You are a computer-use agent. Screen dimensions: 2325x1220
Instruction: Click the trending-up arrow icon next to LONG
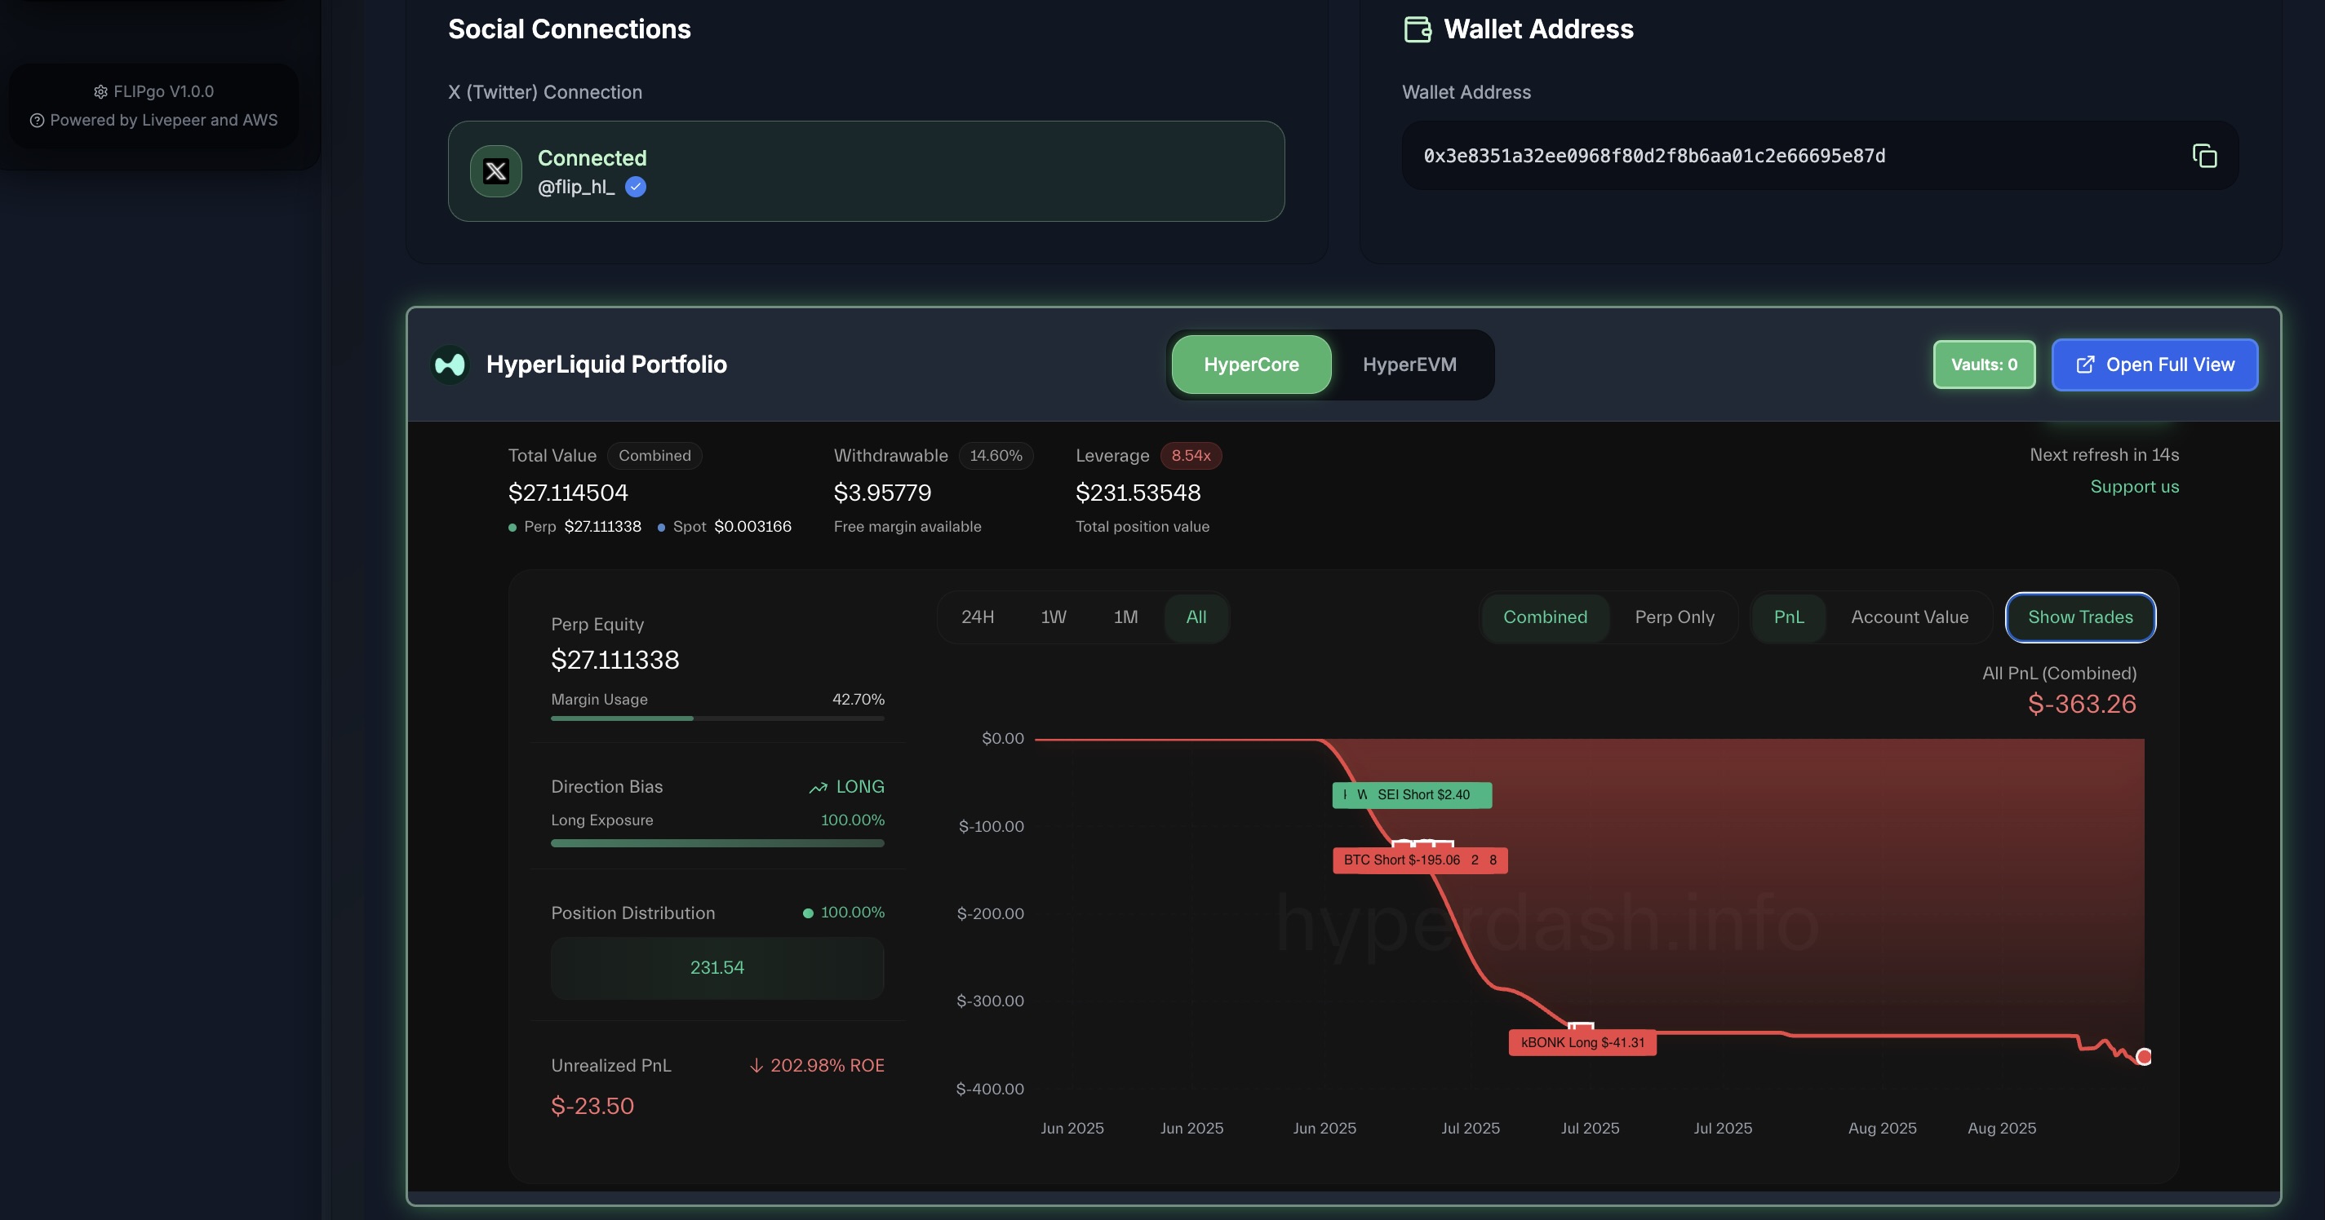818,787
